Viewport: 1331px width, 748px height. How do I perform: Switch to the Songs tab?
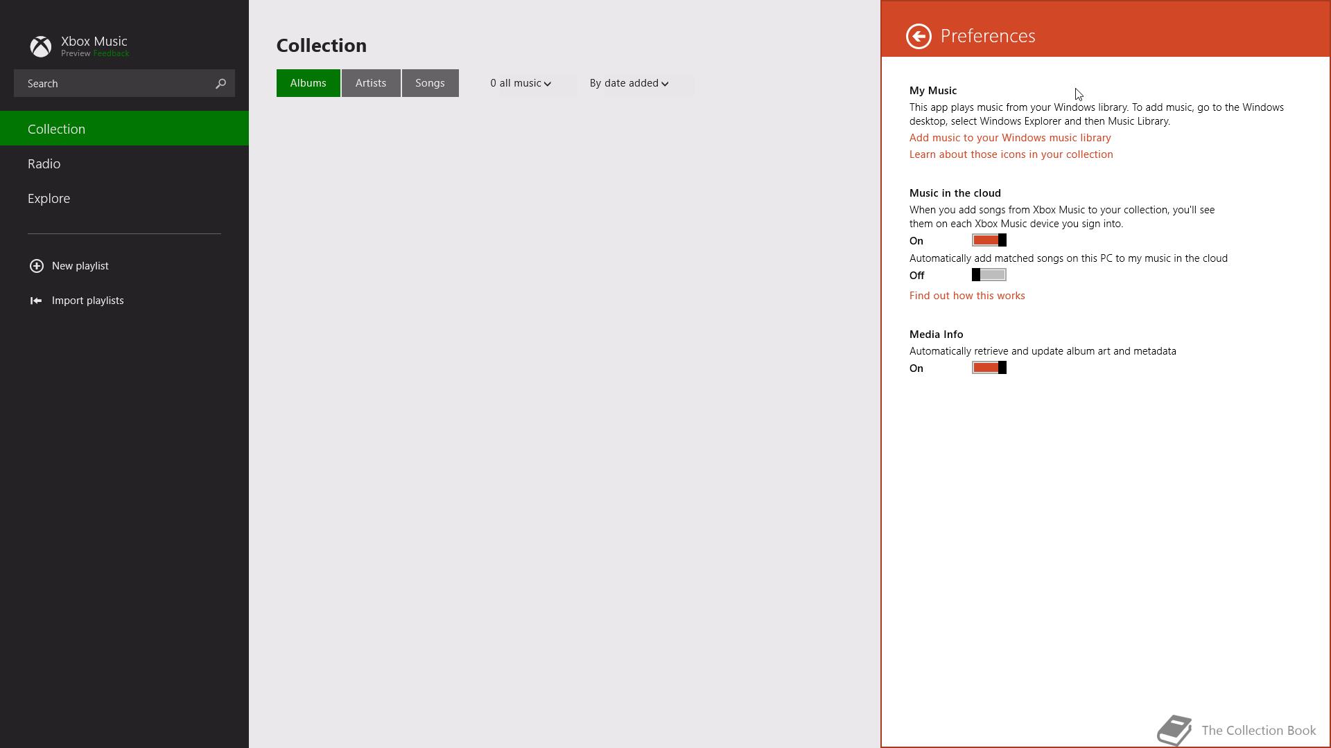point(430,83)
